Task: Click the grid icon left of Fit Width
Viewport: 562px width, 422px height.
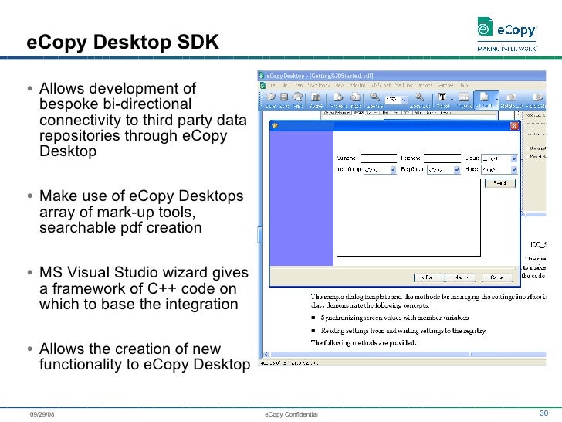Action: tap(464, 100)
